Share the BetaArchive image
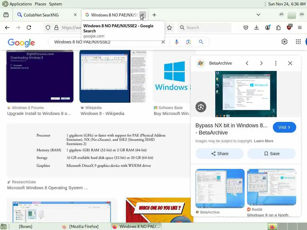 pyautogui.click(x=219, y=154)
